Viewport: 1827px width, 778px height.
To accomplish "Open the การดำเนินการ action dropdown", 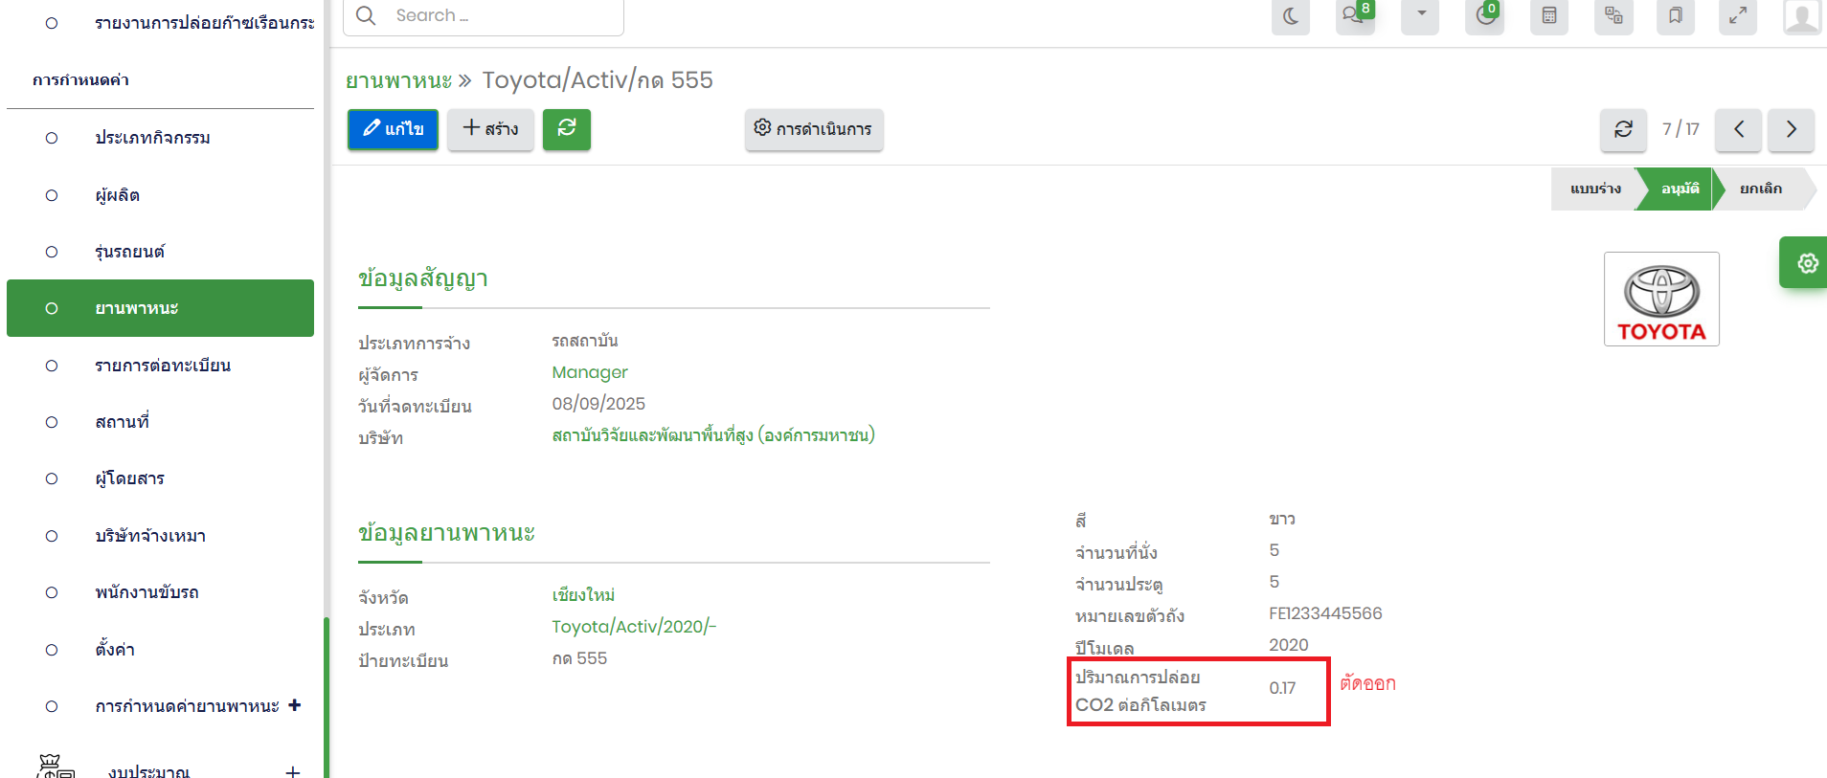I will point(814,129).
